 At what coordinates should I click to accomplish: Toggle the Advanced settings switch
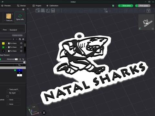[x=16, y=59]
